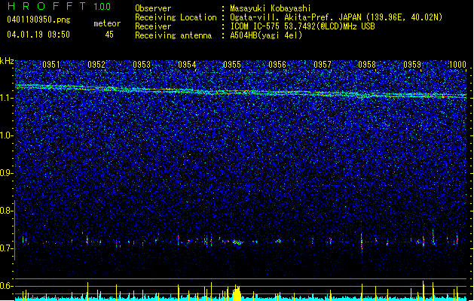Click the 1.0 kHz axis label
474x301 pixels.
coord(7,135)
